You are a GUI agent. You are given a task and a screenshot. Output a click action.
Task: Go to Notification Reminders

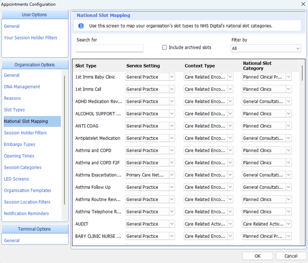[x=26, y=213]
